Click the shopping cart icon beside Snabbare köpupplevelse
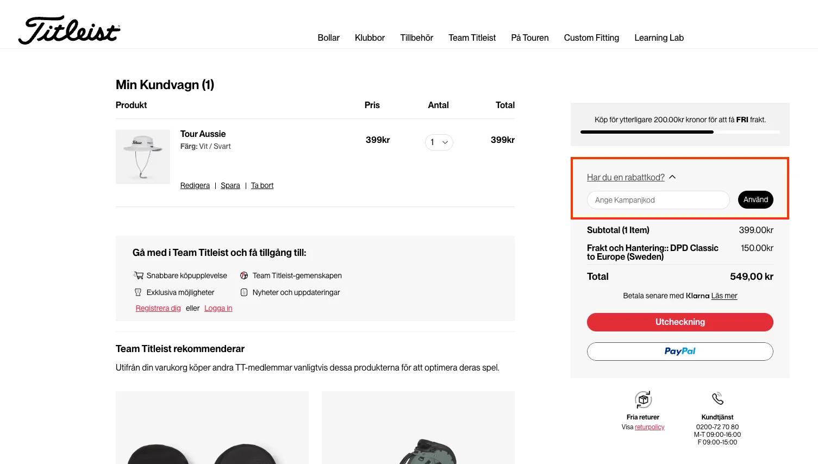Image resolution: width=818 pixels, height=464 pixels. [x=138, y=275]
